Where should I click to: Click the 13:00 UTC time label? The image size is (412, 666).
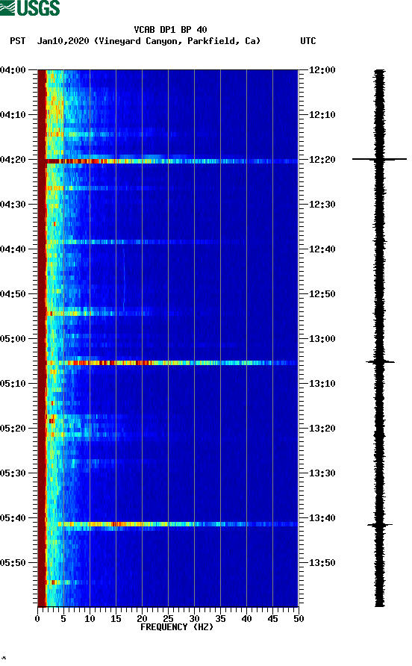coord(322,338)
